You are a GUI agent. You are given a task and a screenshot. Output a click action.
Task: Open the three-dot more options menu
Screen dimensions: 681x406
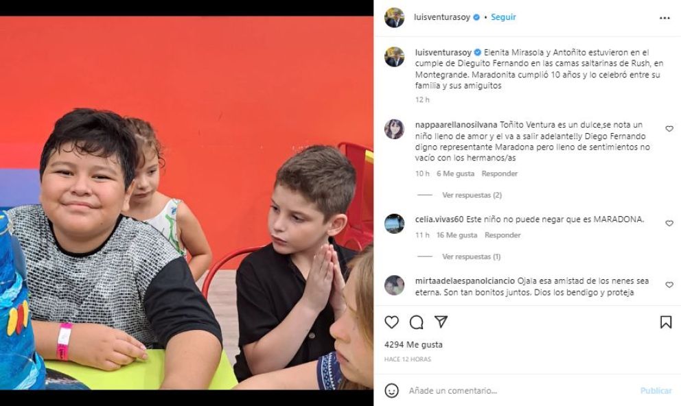(665, 18)
